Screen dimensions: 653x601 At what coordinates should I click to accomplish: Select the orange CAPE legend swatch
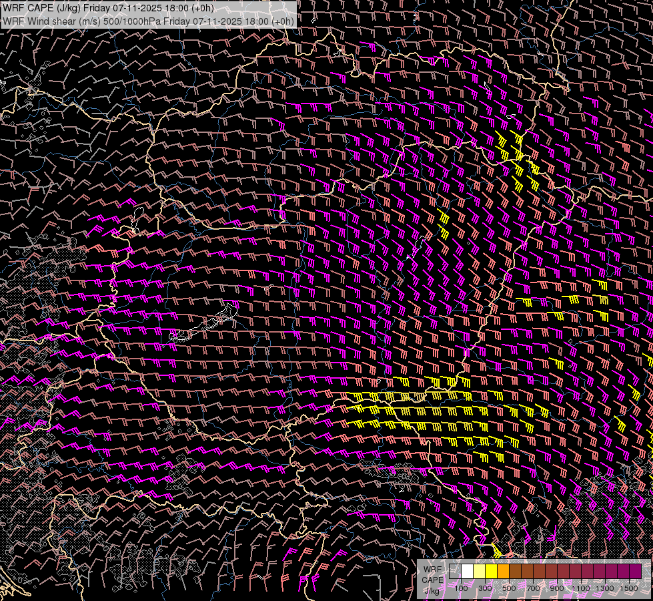coord(503,572)
